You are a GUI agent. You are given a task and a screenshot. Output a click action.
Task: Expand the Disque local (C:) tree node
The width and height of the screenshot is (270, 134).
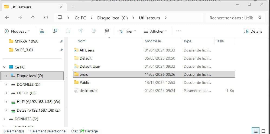(x=6, y=76)
